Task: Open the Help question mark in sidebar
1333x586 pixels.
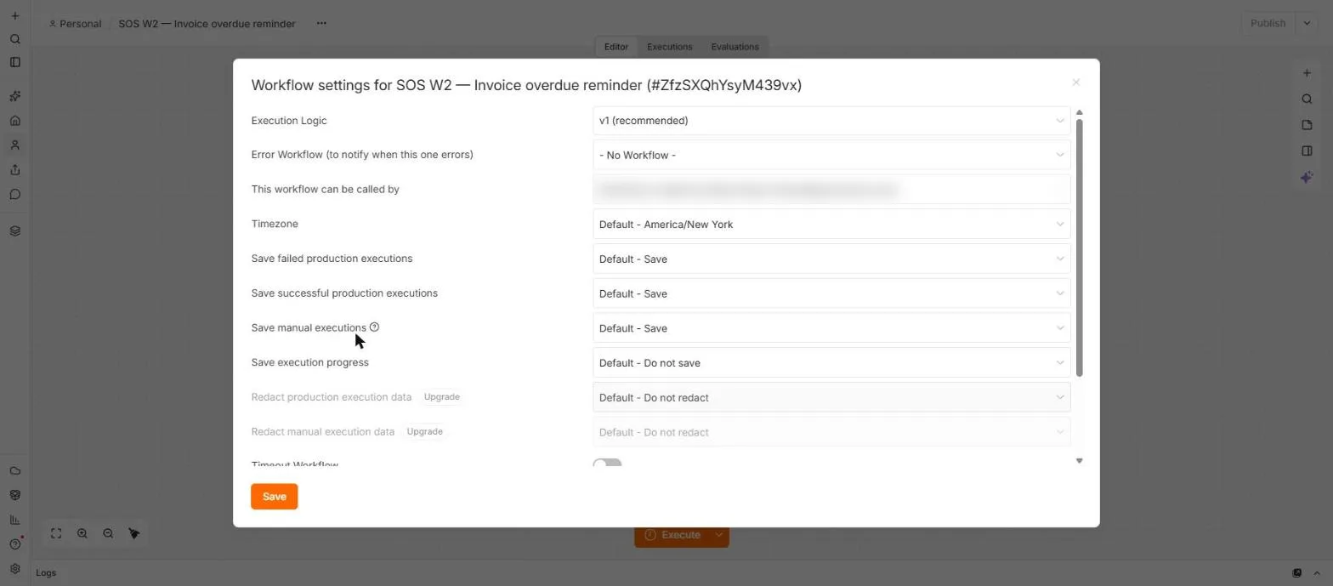Action: pyautogui.click(x=14, y=544)
